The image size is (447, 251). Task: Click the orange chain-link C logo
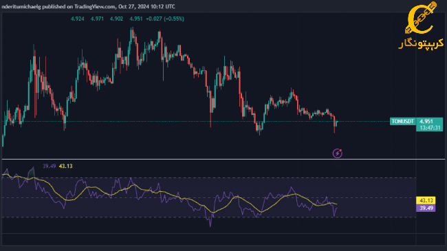coord(421,18)
